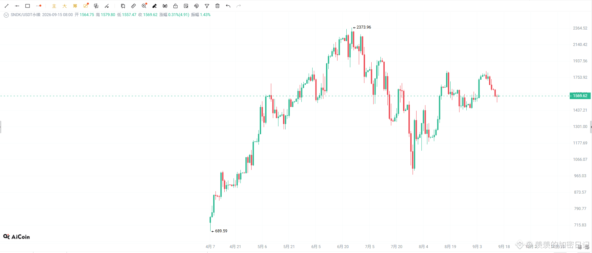The height and width of the screenshot is (253, 592).
Task: Open the ruler measure tool
Action: coord(133,6)
